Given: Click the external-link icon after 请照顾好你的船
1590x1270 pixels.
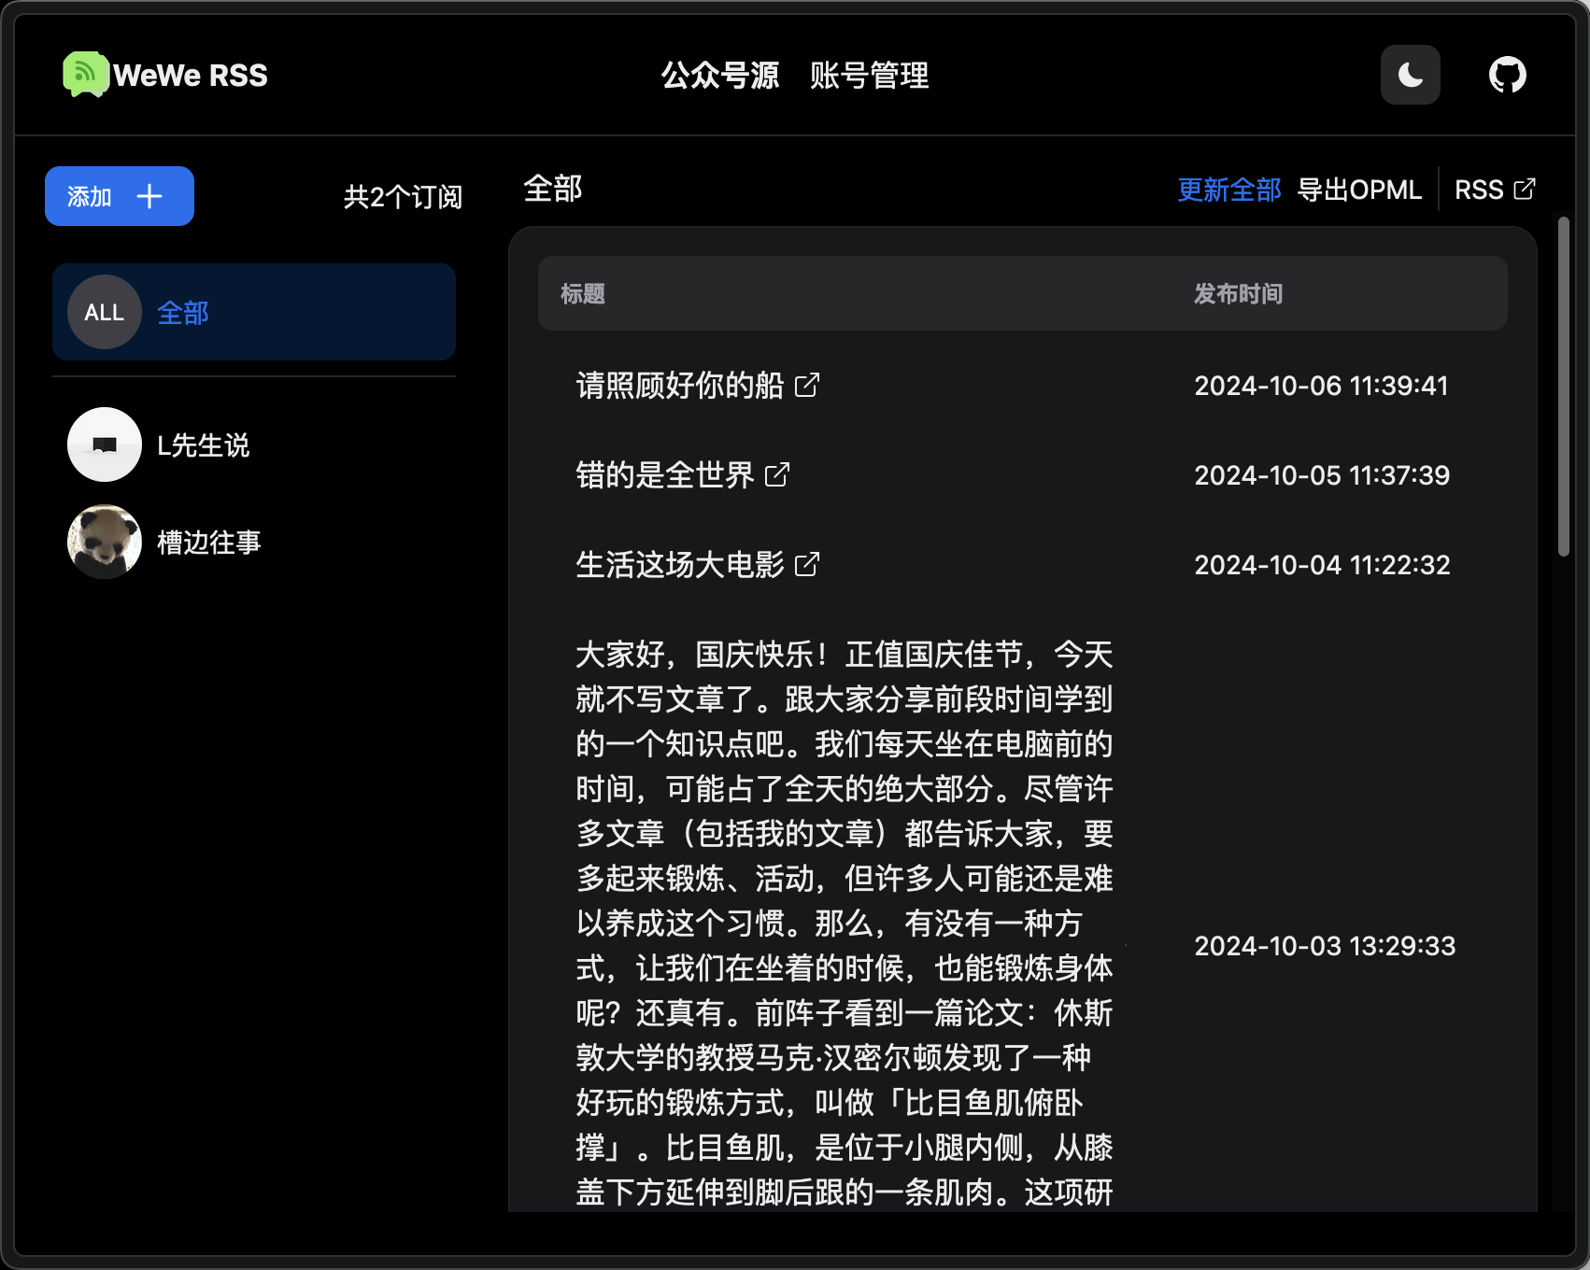Looking at the screenshot, I should pos(807,385).
